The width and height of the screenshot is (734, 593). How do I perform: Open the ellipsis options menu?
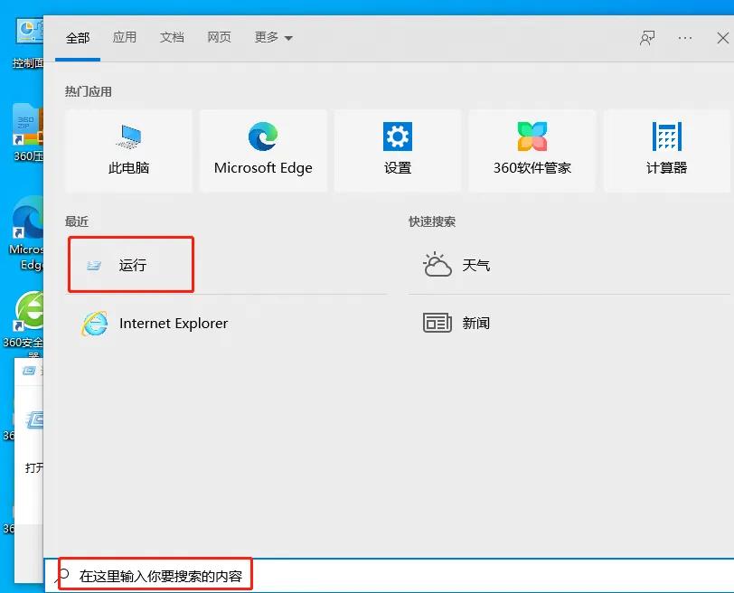pos(684,37)
